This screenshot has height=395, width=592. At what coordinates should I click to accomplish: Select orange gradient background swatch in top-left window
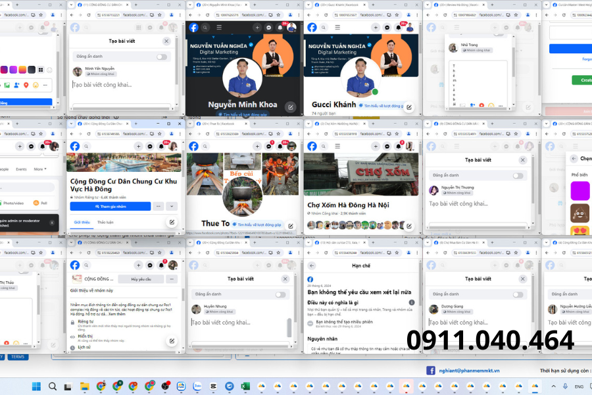22,70
